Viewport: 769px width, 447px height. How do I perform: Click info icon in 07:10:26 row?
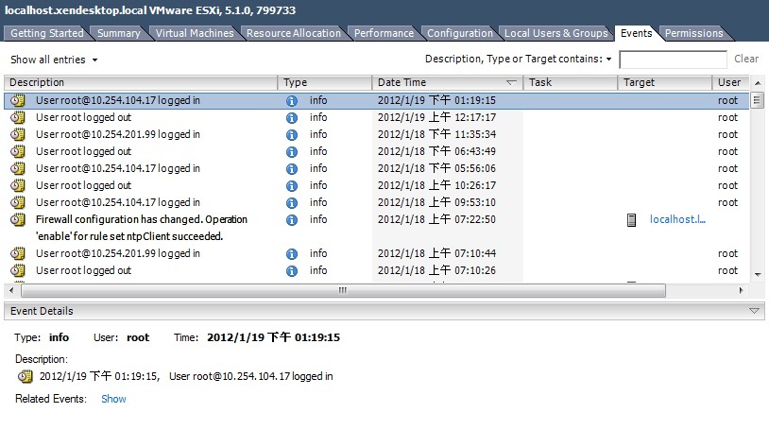(x=292, y=271)
